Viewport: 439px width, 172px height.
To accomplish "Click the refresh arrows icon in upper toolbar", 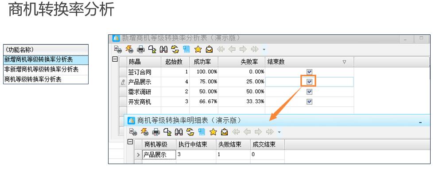I will click(x=175, y=49).
